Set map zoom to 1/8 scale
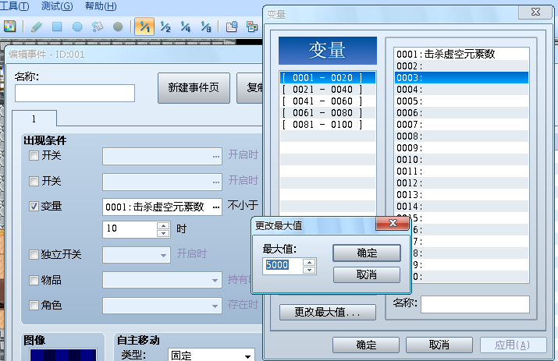The height and width of the screenshot is (361, 558). point(206,27)
